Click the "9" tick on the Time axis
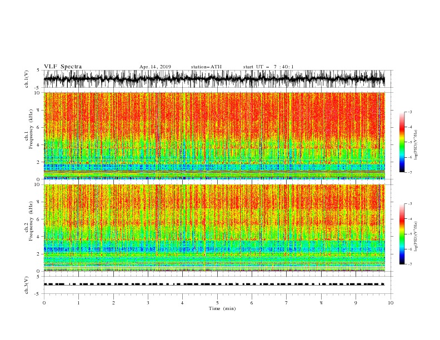 [x=356, y=303]
